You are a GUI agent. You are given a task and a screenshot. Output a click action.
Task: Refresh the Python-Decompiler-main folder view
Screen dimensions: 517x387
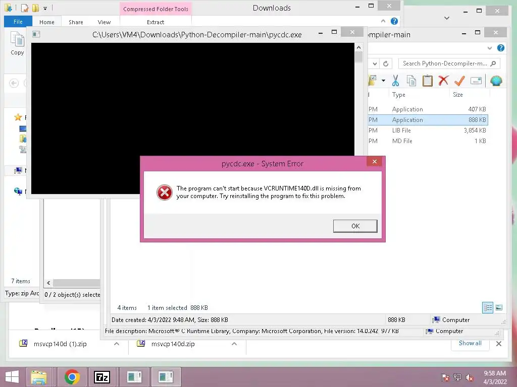386,63
